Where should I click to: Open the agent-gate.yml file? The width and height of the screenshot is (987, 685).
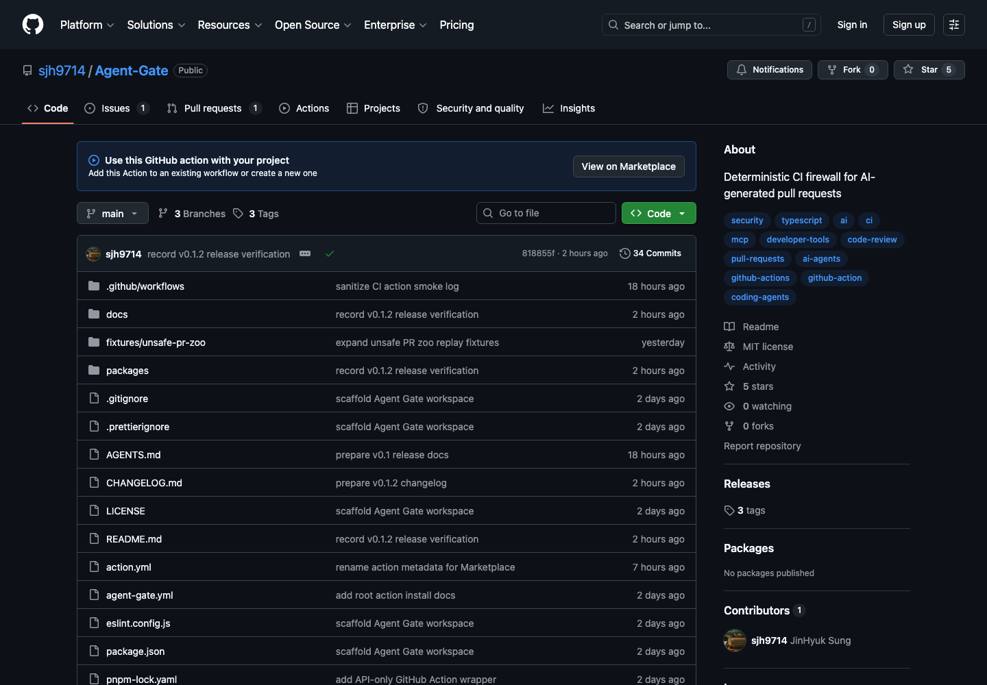click(x=140, y=595)
